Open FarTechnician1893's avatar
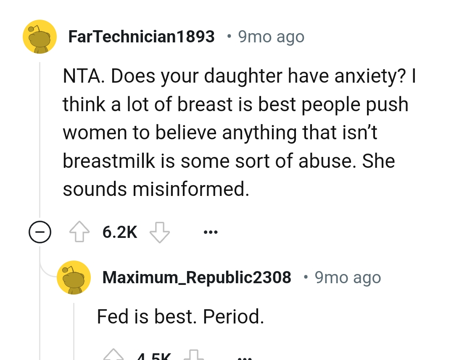 click(x=40, y=37)
